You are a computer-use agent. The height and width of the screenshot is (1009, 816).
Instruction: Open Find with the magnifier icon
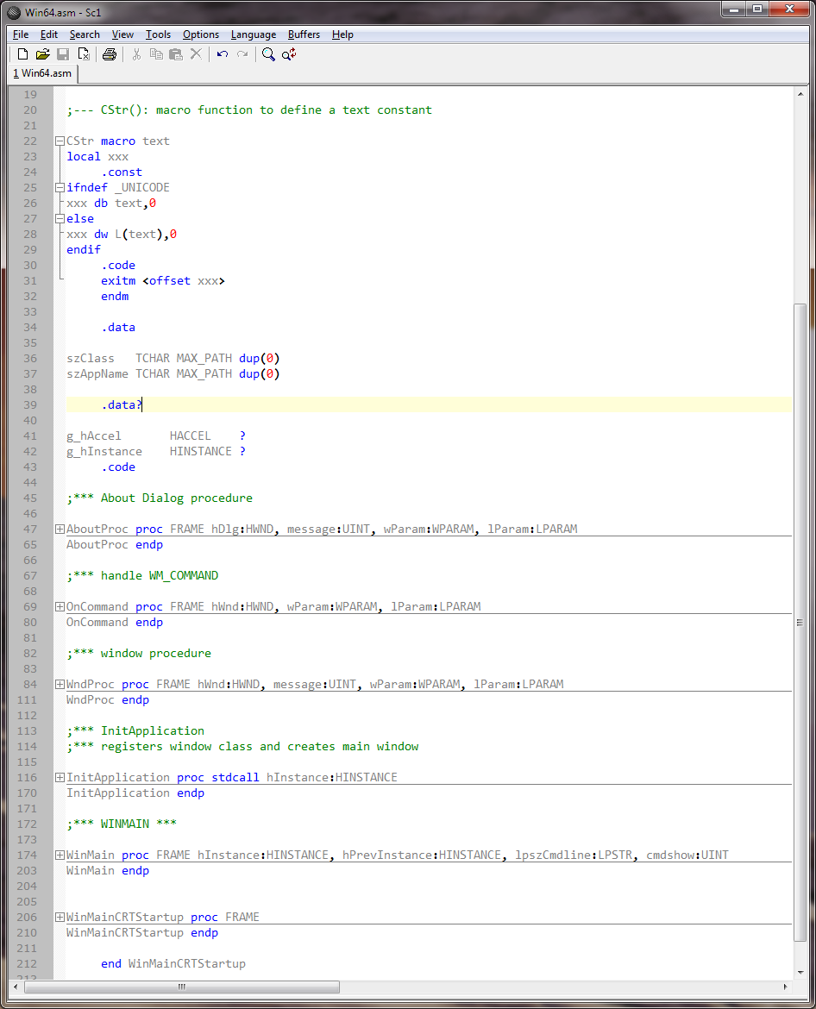[x=268, y=54]
